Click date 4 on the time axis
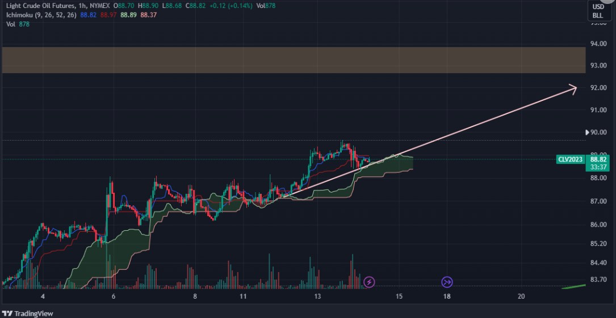Screen dimensions: 616x318 [x=43, y=296]
